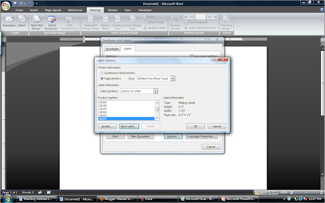Image resolution: width=325 pixels, height=203 pixels.
Task: Click the Office button orb
Action: [6, 6]
